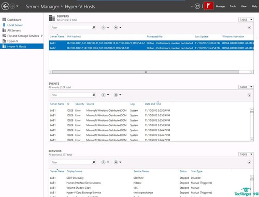This screenshot has width=259, height=197.
Task: Select the SSDP Discovery service row
Action: (x=150, y=178)
